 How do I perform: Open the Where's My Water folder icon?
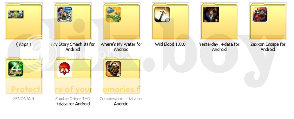point(121,21)
